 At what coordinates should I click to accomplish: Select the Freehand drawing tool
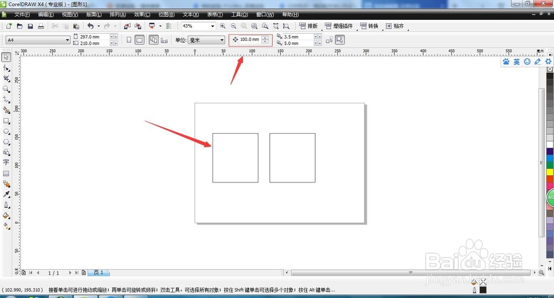point(6,100)
